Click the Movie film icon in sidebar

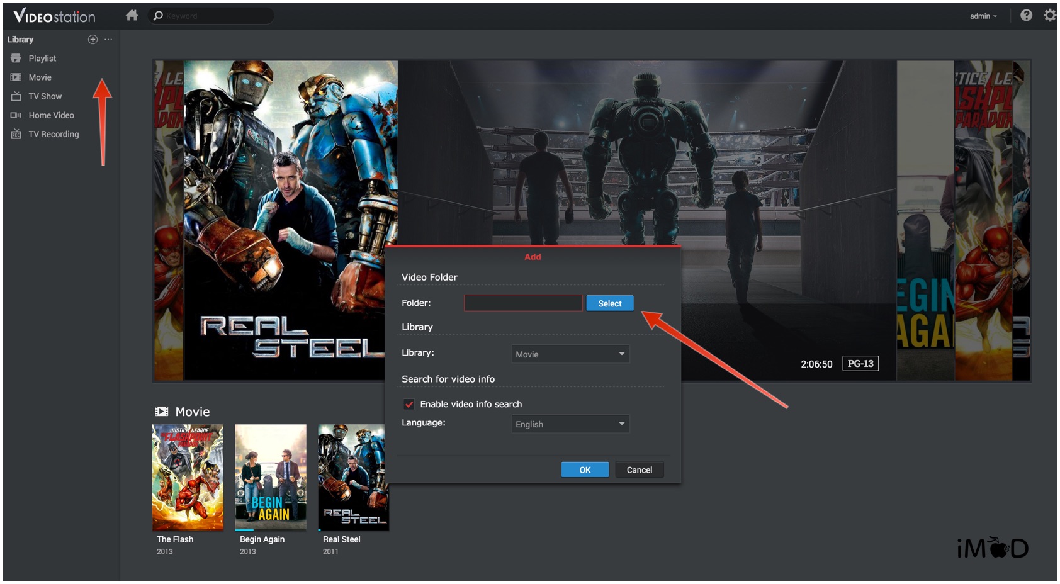pyautogui.click(x=16, y=77)
